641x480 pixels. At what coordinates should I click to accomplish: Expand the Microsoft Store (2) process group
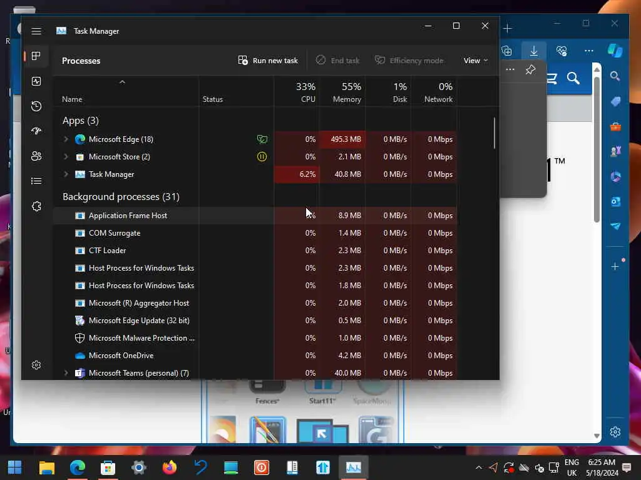pyautogui.click(x=66, y=157)
